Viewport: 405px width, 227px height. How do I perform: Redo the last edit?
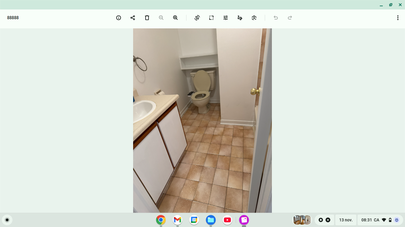point(290,18)
